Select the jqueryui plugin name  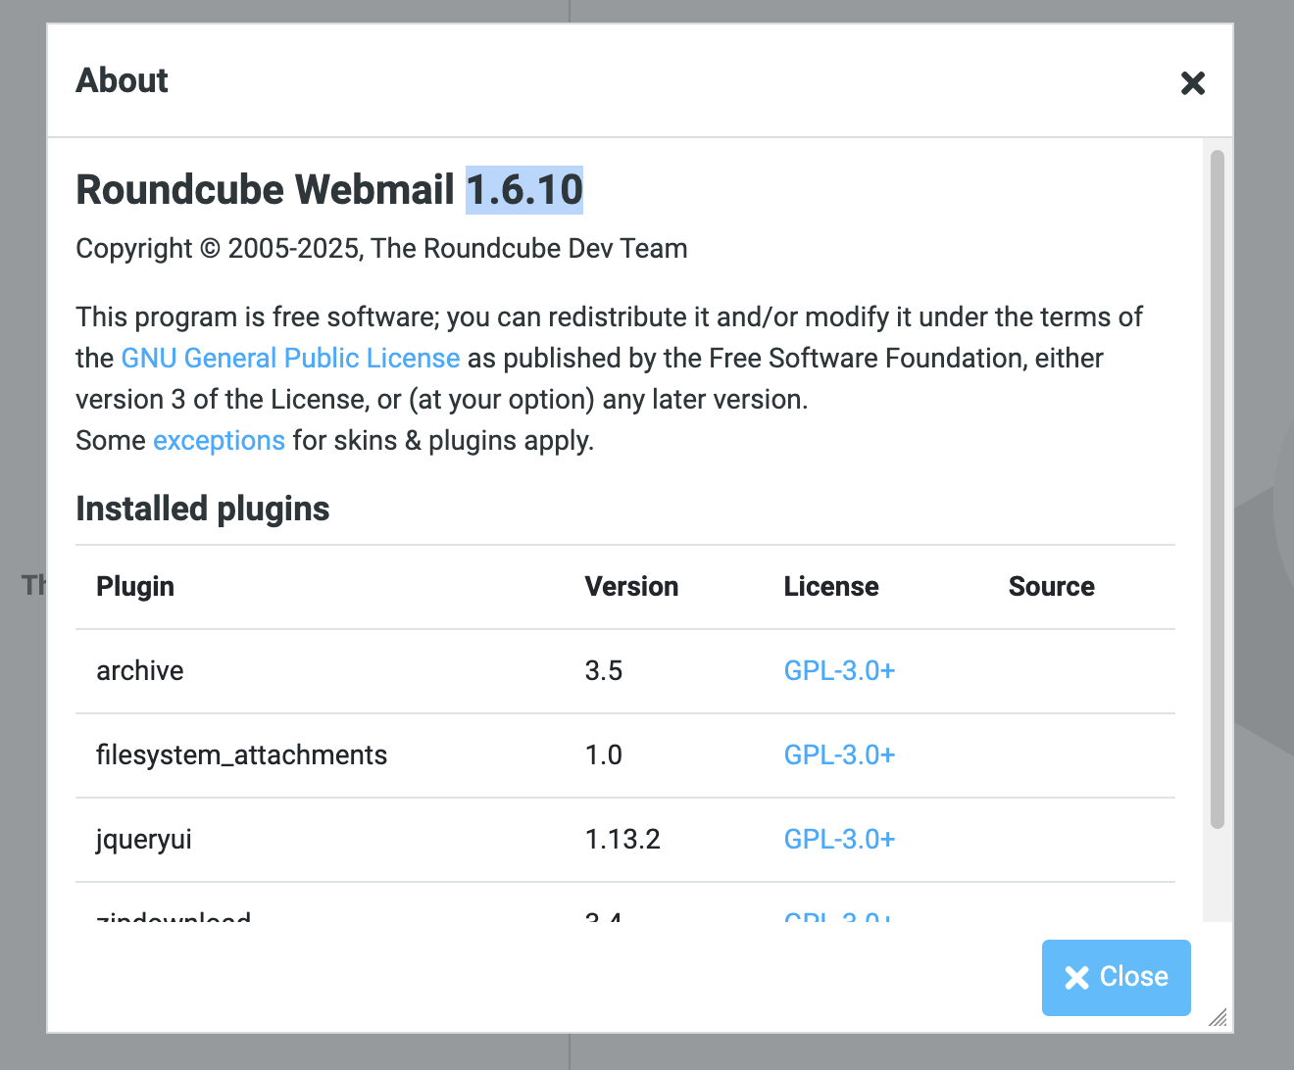point(144,840)
